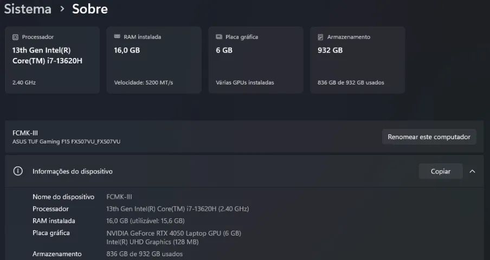Select the 'Armazenamento' label in device info list
This screenshot has width=490, height=260.
coord(57,254)
